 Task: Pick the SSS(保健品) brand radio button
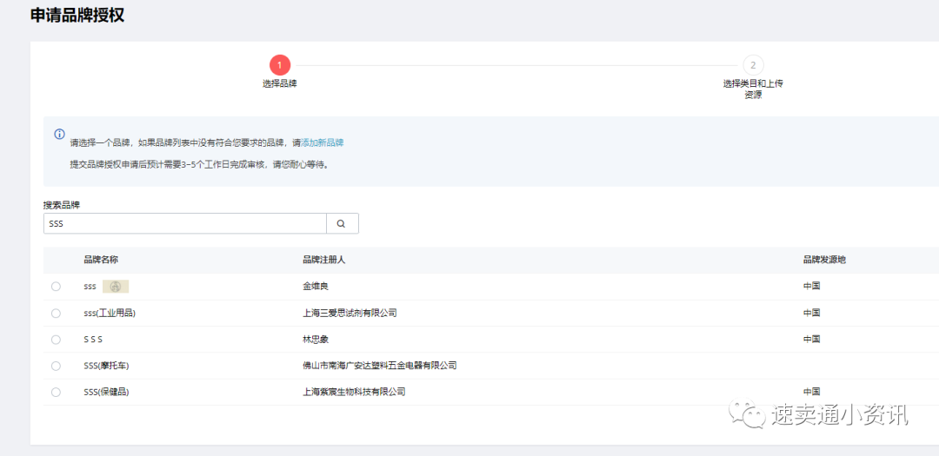coord(56,392)
